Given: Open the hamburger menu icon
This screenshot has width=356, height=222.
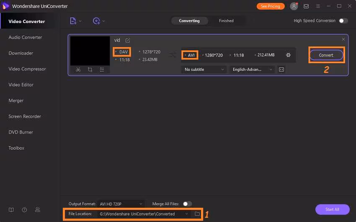Looking at the screenshot, I should [318, 6].
